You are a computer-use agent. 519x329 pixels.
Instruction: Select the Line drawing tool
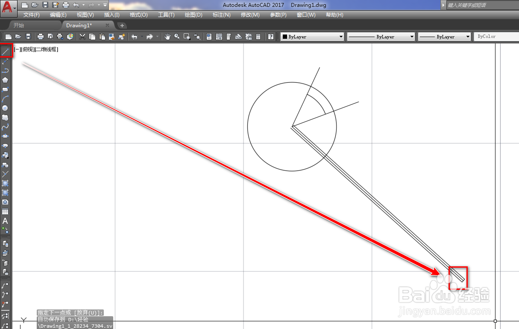(6, 52)
